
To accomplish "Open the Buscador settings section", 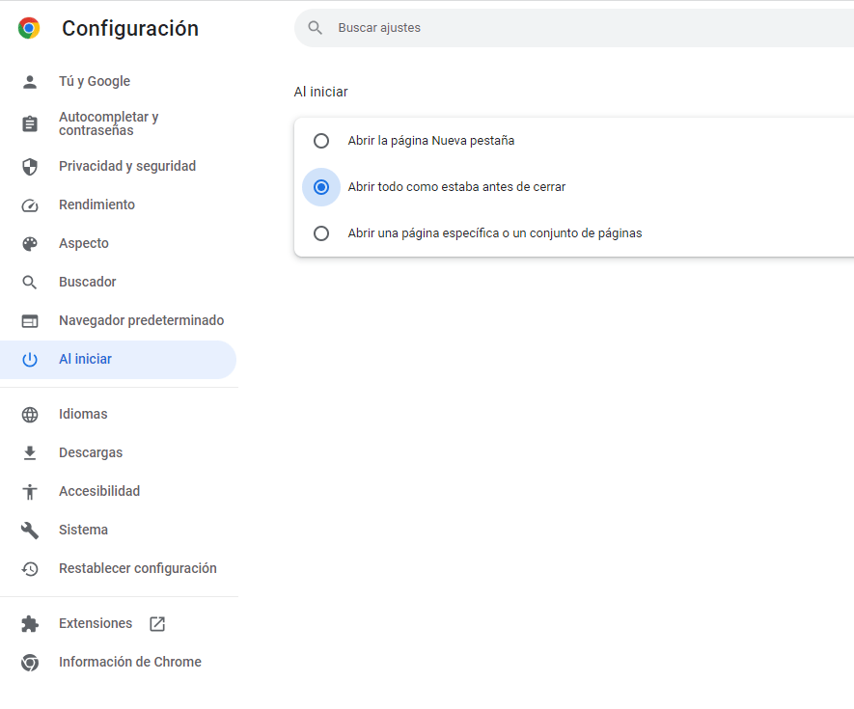I will 87,283.
